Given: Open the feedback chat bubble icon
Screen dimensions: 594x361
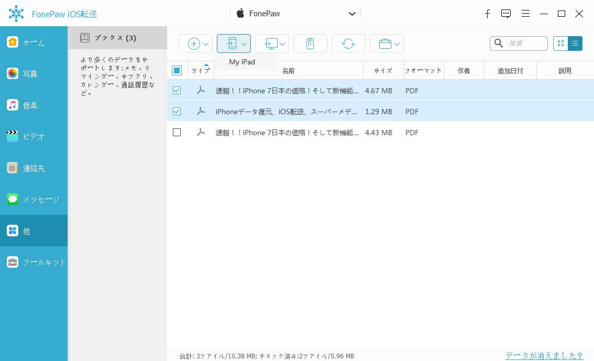Looking at the screenshot, I should click(x=505, y=14).
